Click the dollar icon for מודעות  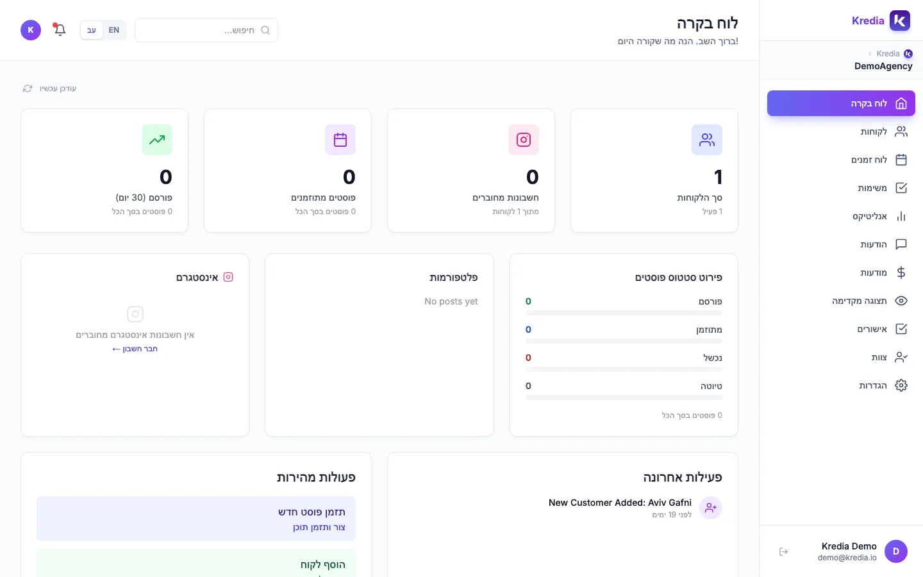(901, 272)
